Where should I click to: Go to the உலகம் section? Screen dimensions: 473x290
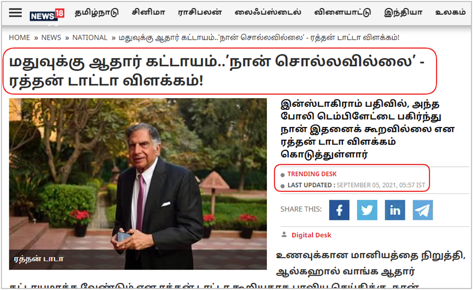coord(450,13)
